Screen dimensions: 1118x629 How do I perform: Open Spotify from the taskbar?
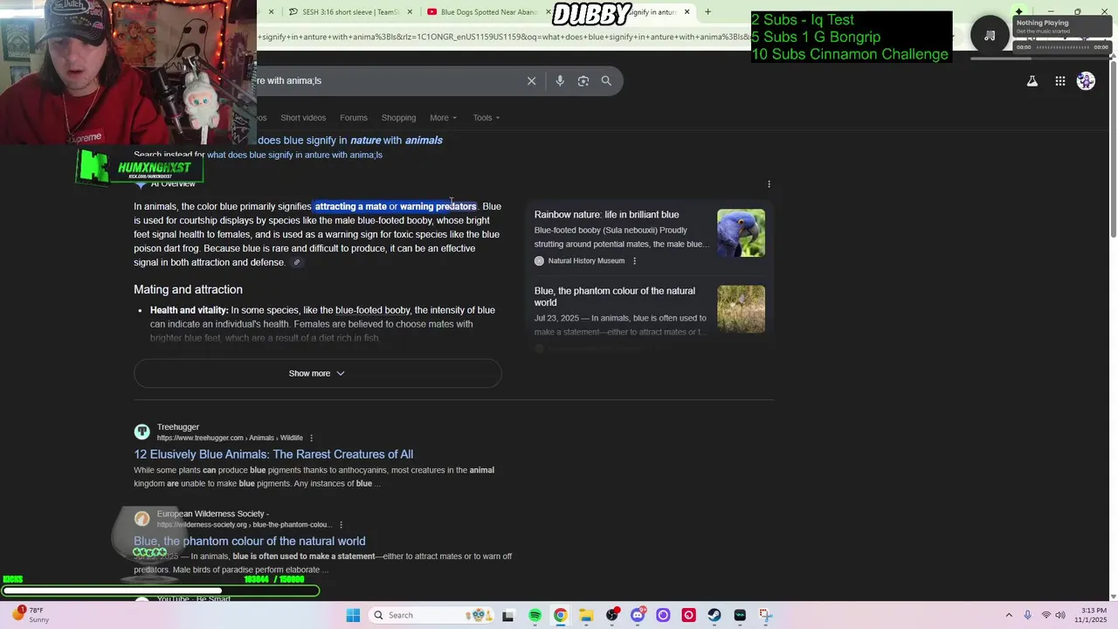point(535,615)
